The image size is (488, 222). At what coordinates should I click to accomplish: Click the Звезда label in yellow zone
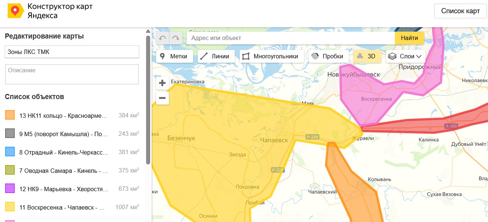click(x=237, y=154)
